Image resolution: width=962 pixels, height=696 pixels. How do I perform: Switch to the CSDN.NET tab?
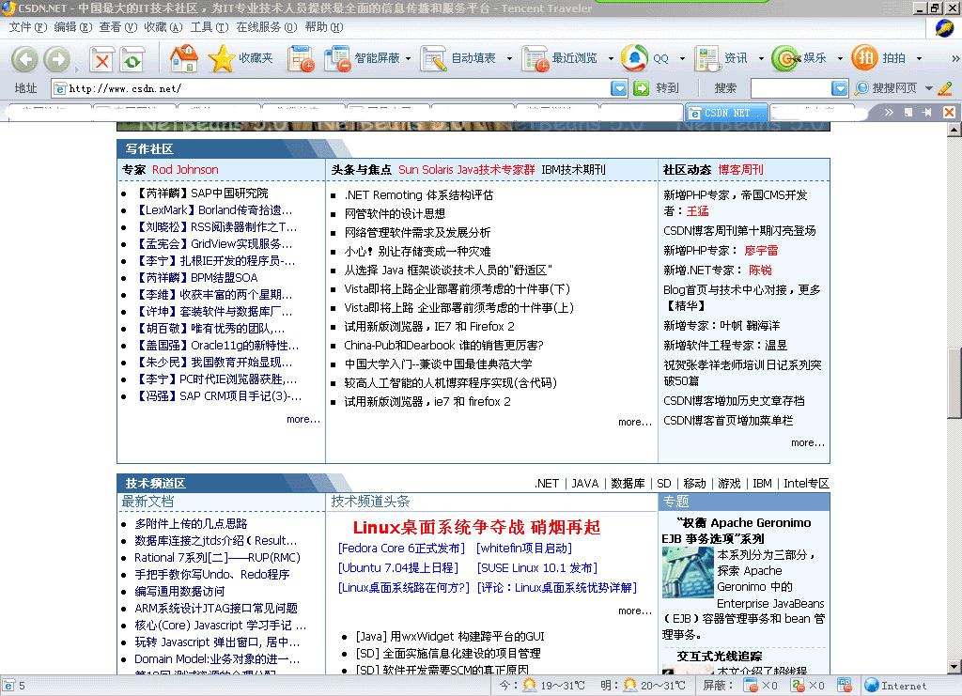click(726, 113)
